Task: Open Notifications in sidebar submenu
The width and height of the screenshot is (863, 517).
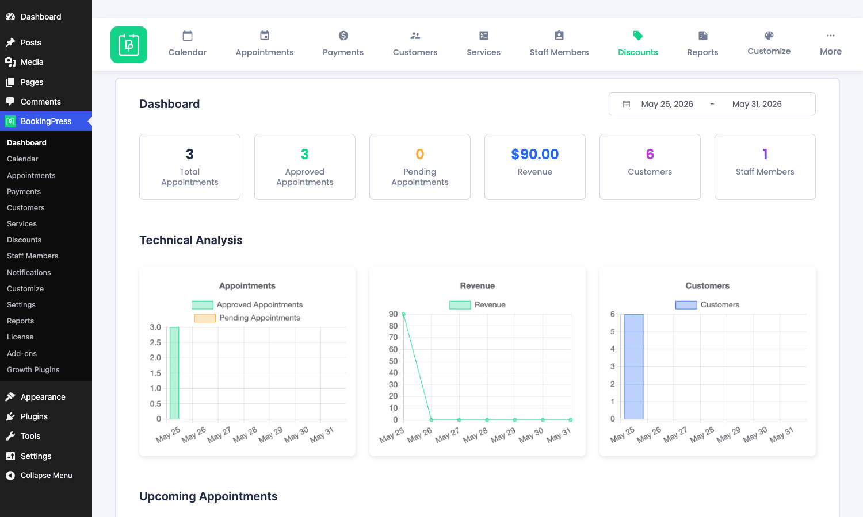Action: 29,272
